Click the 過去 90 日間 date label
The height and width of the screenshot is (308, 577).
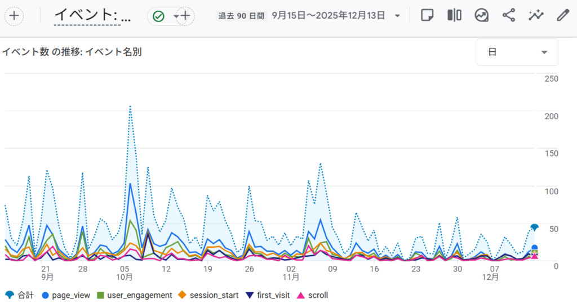[x=241, y=16]
